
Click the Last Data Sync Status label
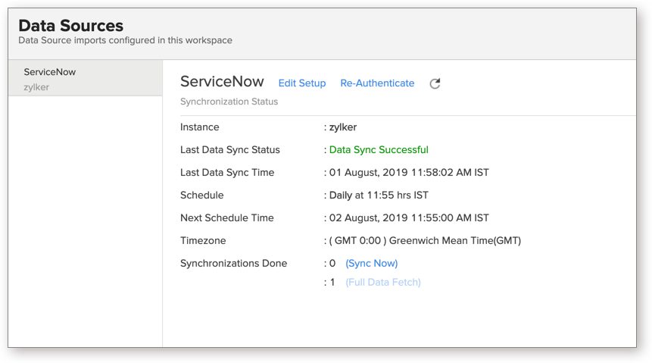point(230,150)
